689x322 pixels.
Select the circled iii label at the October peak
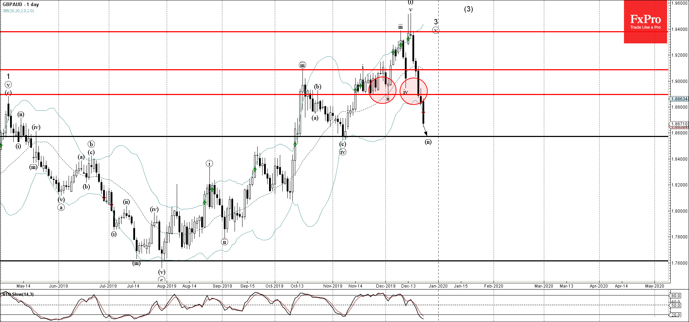pyautogui.click(x=302, y=65)
